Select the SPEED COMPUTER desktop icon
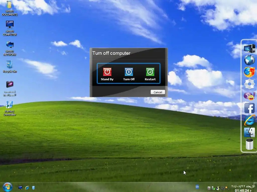Viewport: 257px width, 192px height. click(x=10, y=28)
